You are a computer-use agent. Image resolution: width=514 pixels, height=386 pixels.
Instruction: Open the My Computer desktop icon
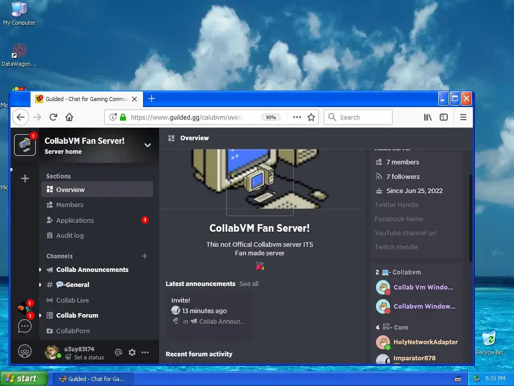[19, 14]
